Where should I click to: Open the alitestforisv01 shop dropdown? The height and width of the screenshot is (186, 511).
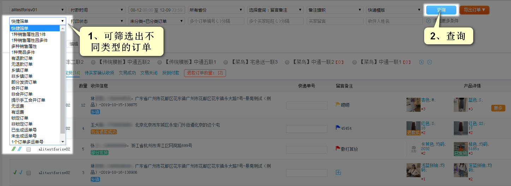[x=37, y=10]
